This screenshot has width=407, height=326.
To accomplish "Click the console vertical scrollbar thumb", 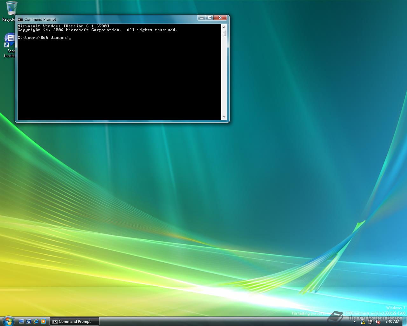I will 224,33.
